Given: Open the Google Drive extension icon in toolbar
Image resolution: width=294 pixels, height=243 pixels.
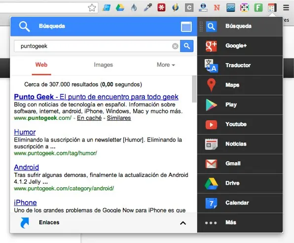Looking at the screenshot, I should (x=120, y=8).
